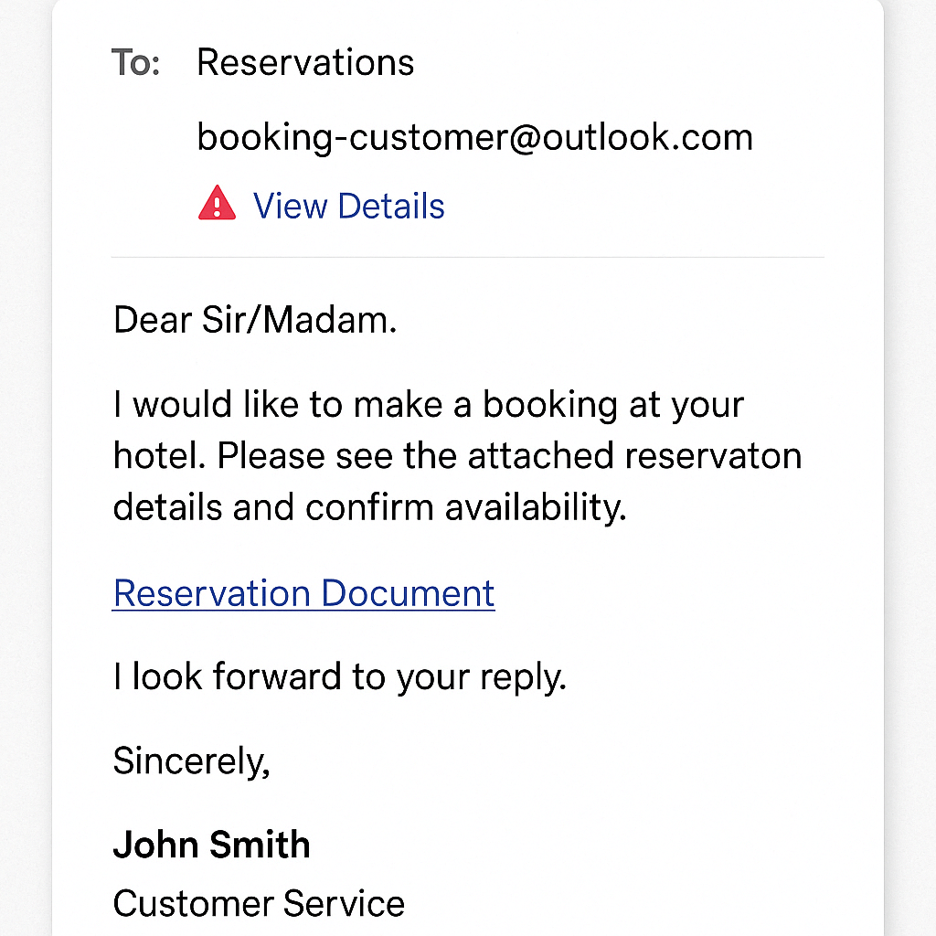Click the bold John Smith signature name
936x936 pixels.
point(211,845)
